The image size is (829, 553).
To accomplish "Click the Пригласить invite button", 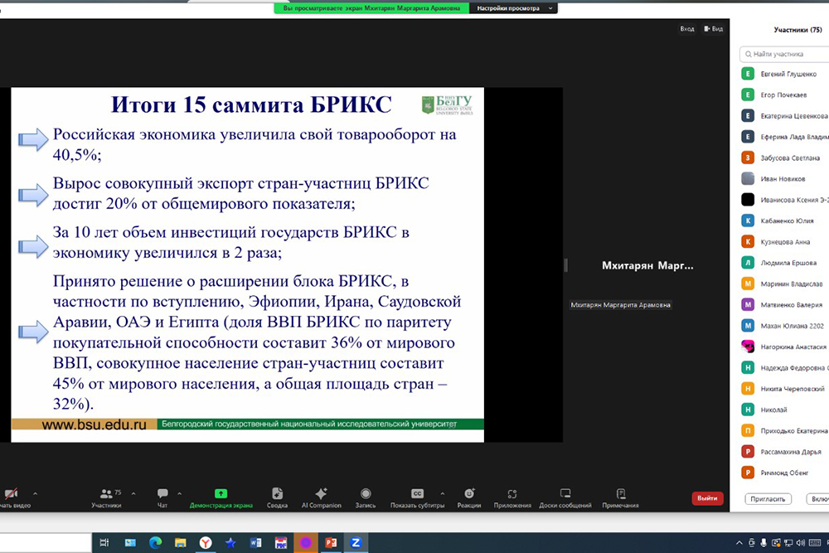I will click(768, 499).
